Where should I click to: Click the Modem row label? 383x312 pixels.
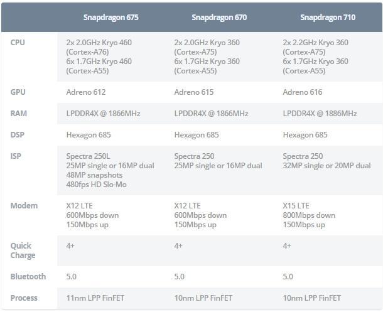pyautogui.click(x=24, y=205)
